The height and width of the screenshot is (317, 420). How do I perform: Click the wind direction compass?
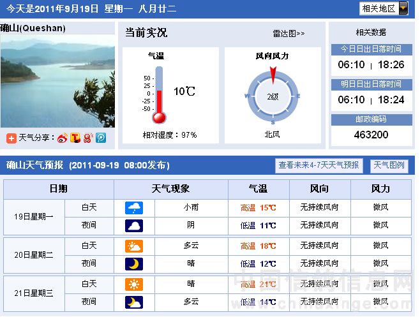click(273, 96)
